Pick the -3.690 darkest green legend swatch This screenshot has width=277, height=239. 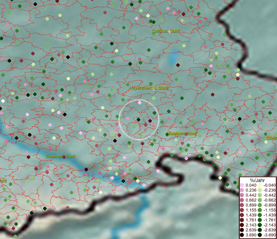click(x=259, y=235)
